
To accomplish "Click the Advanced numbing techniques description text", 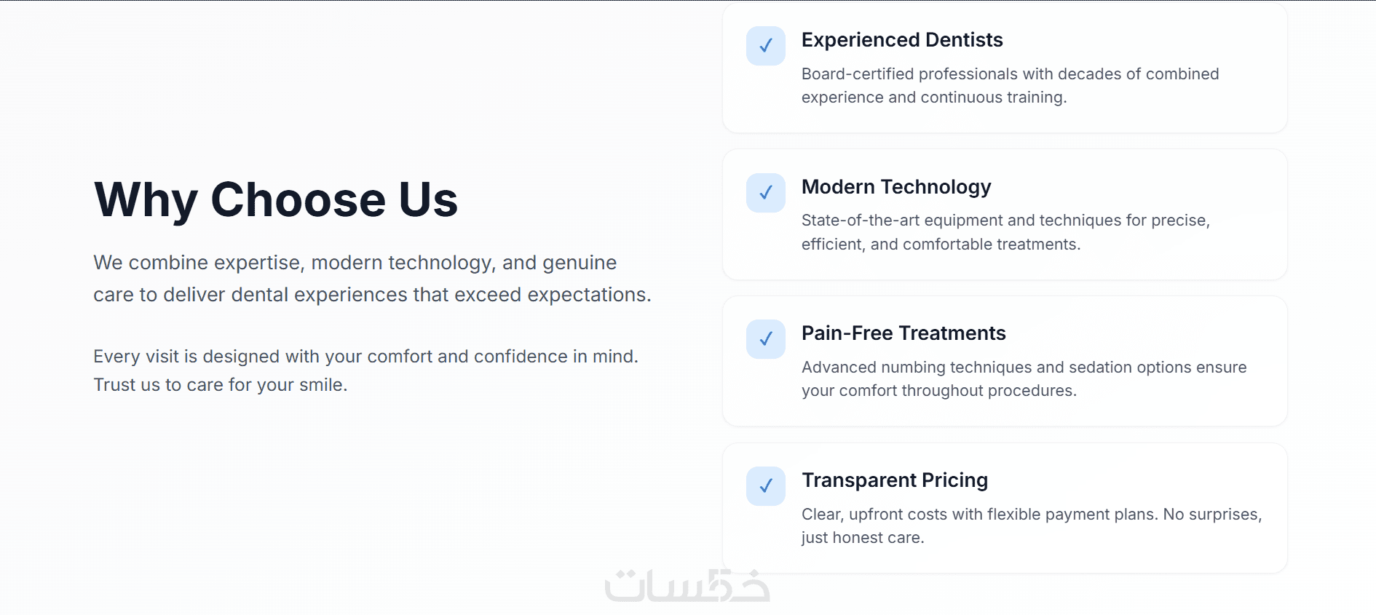I will click(x=1024, y=368).
